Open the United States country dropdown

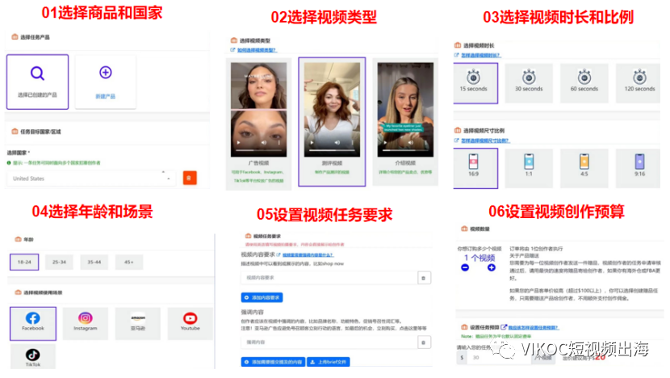pyautogui.click(x=91, y=178)
